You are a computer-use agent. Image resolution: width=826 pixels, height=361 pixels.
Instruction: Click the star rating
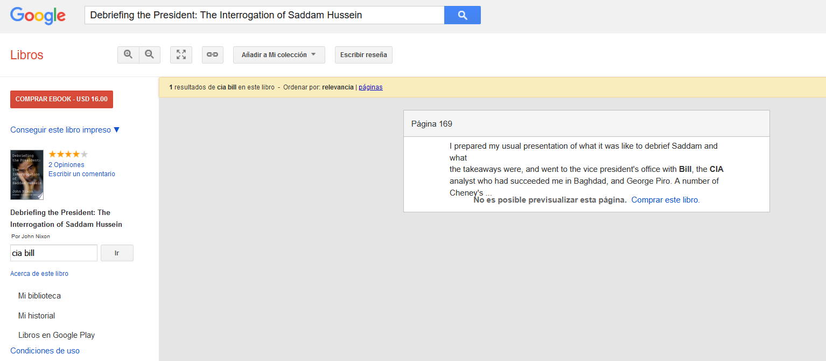click(x=68, y=154)
